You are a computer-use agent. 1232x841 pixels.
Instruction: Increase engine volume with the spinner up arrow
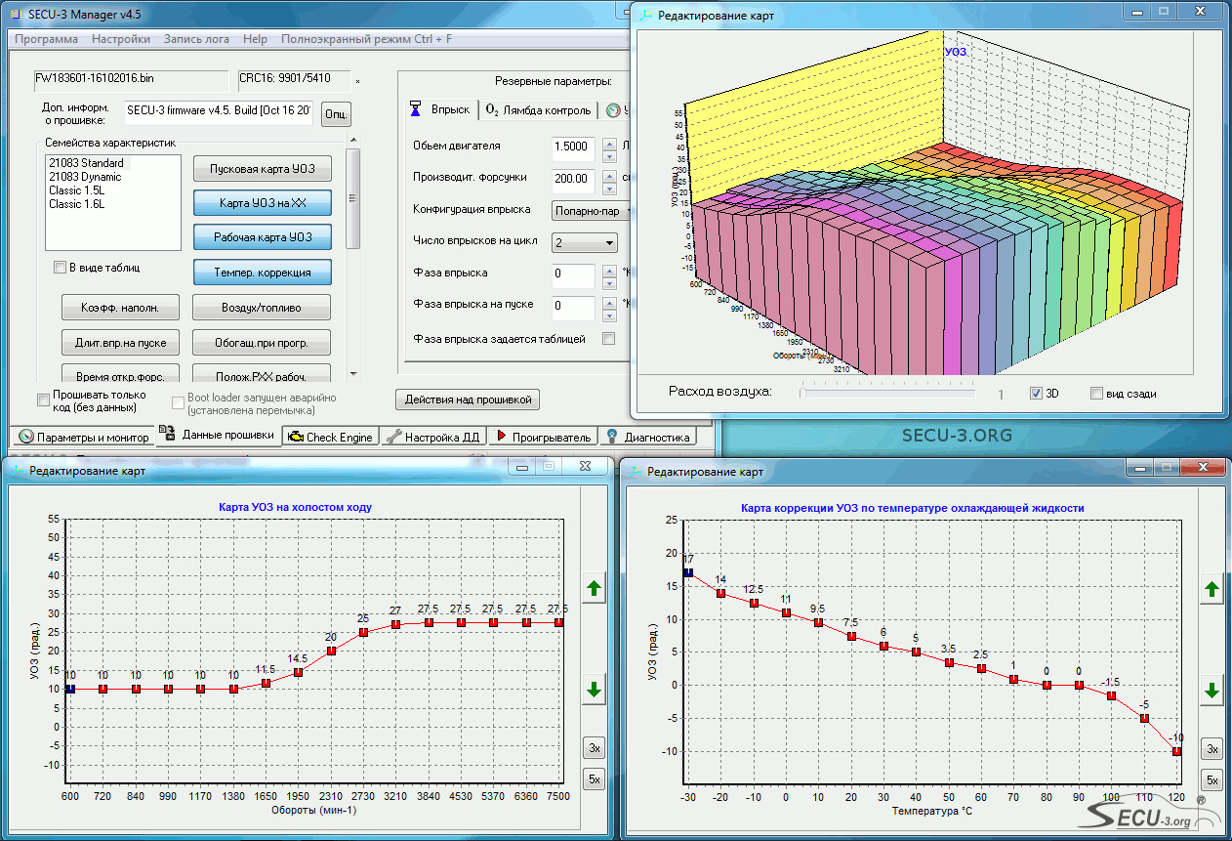[x=609, y=142]
